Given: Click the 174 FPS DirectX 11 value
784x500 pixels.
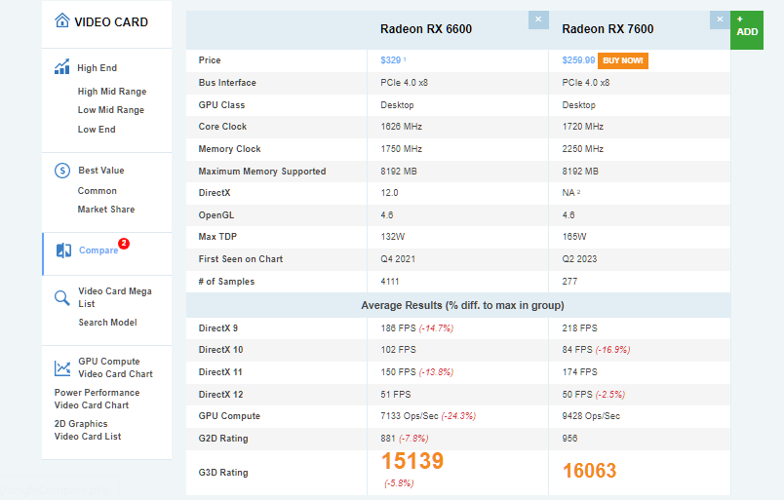Looking at the screenshot, I should tap(579, 372).
